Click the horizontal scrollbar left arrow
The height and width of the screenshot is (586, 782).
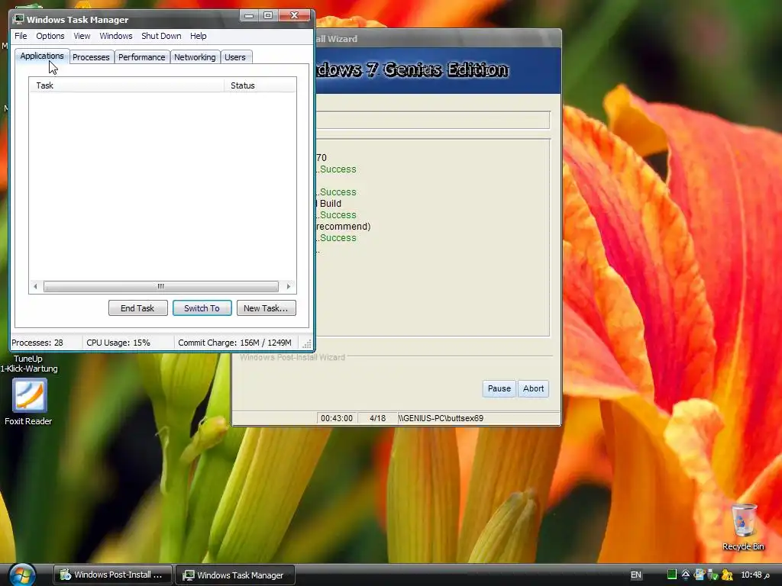click(35, 286)
